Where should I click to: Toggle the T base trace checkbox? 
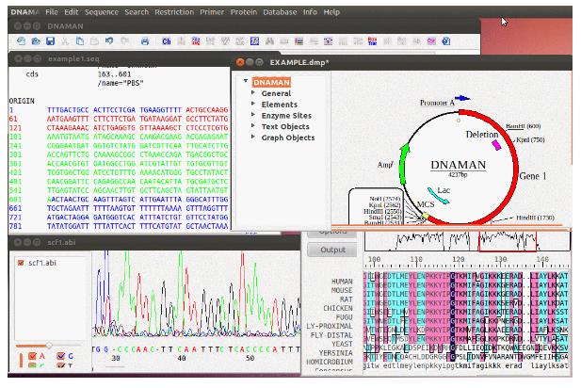coord(61,365)
